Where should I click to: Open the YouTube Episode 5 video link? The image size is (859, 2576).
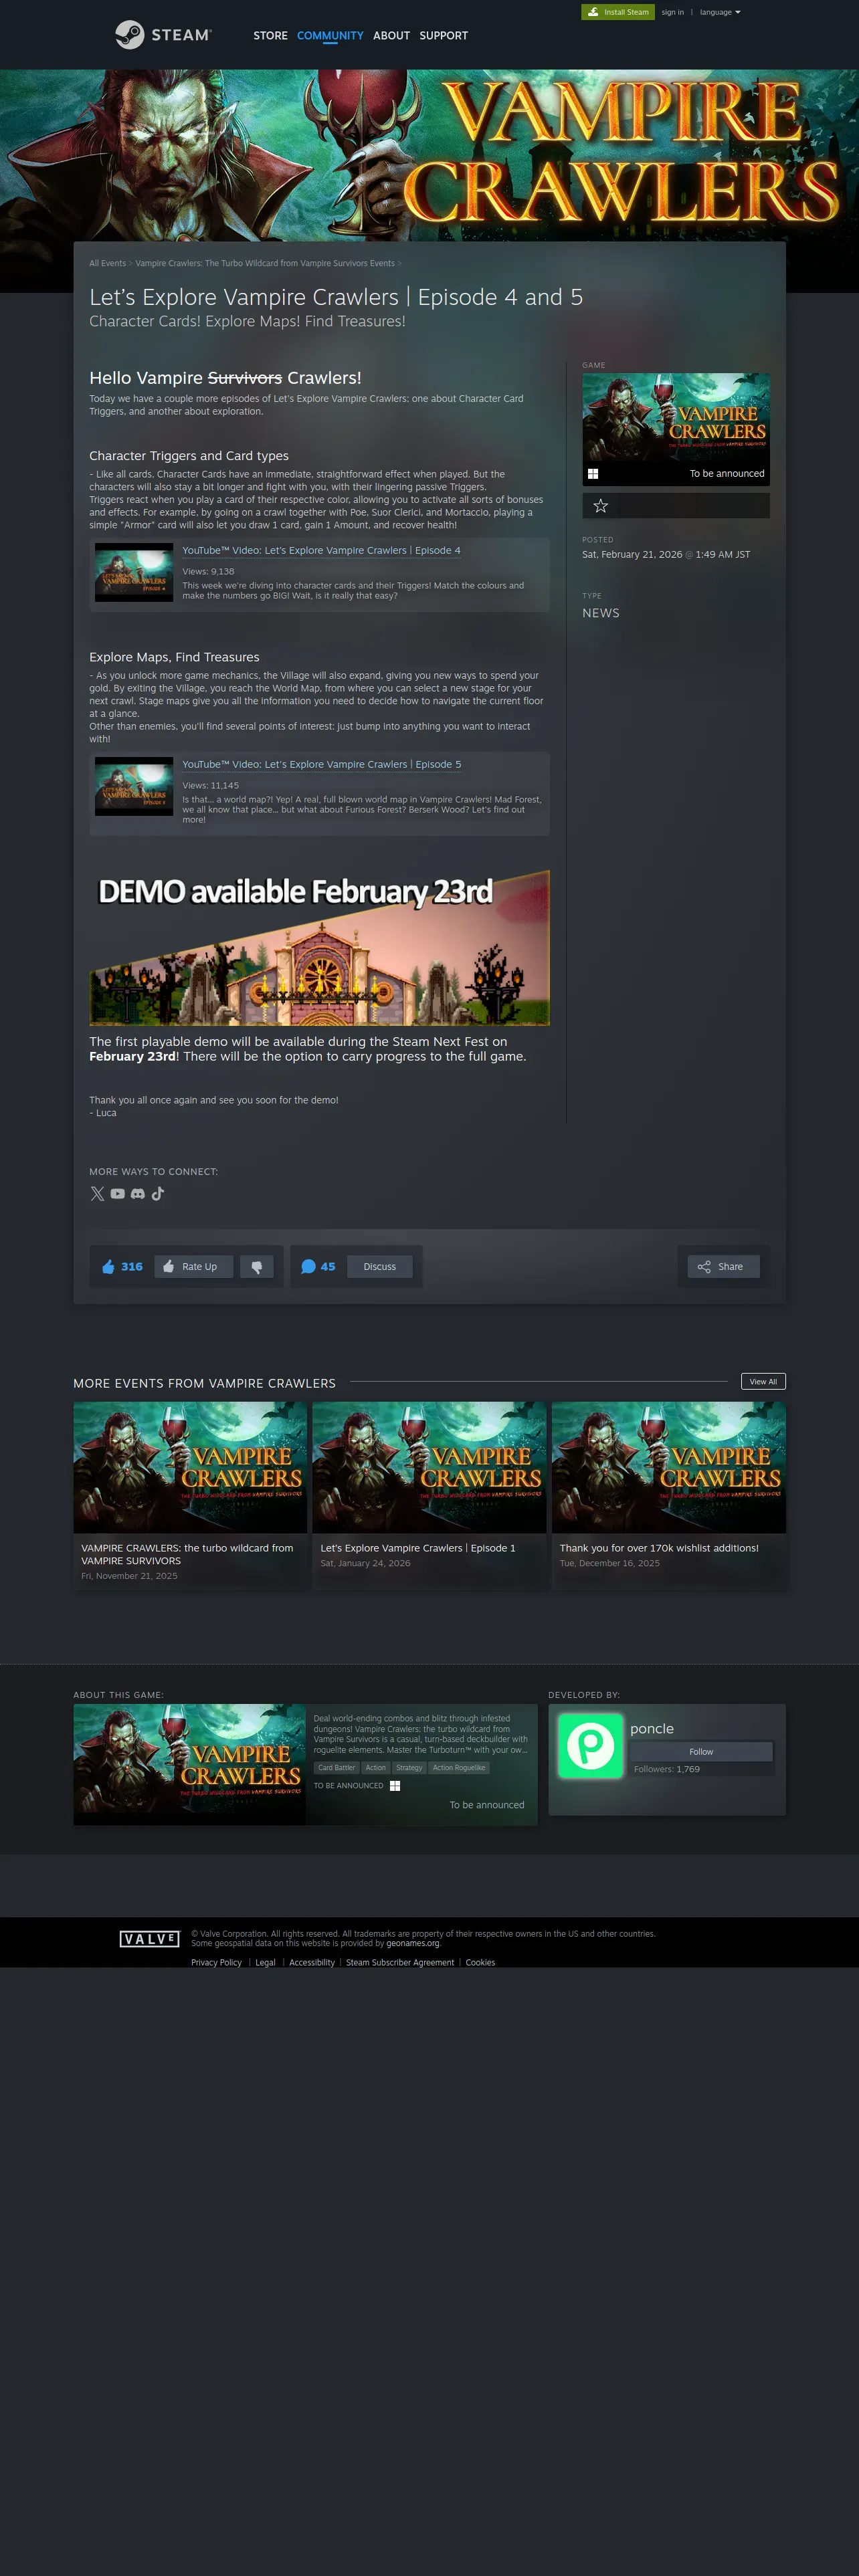point(321,764)
